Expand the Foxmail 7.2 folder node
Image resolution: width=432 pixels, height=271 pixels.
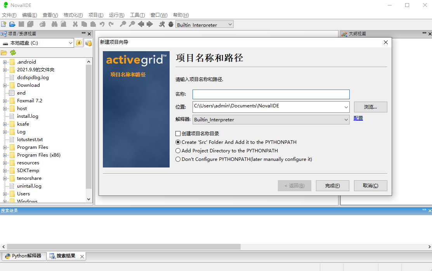pos(5,101)
